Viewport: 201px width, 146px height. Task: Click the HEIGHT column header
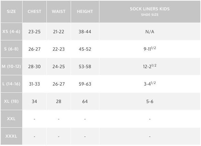coord(85,11)
